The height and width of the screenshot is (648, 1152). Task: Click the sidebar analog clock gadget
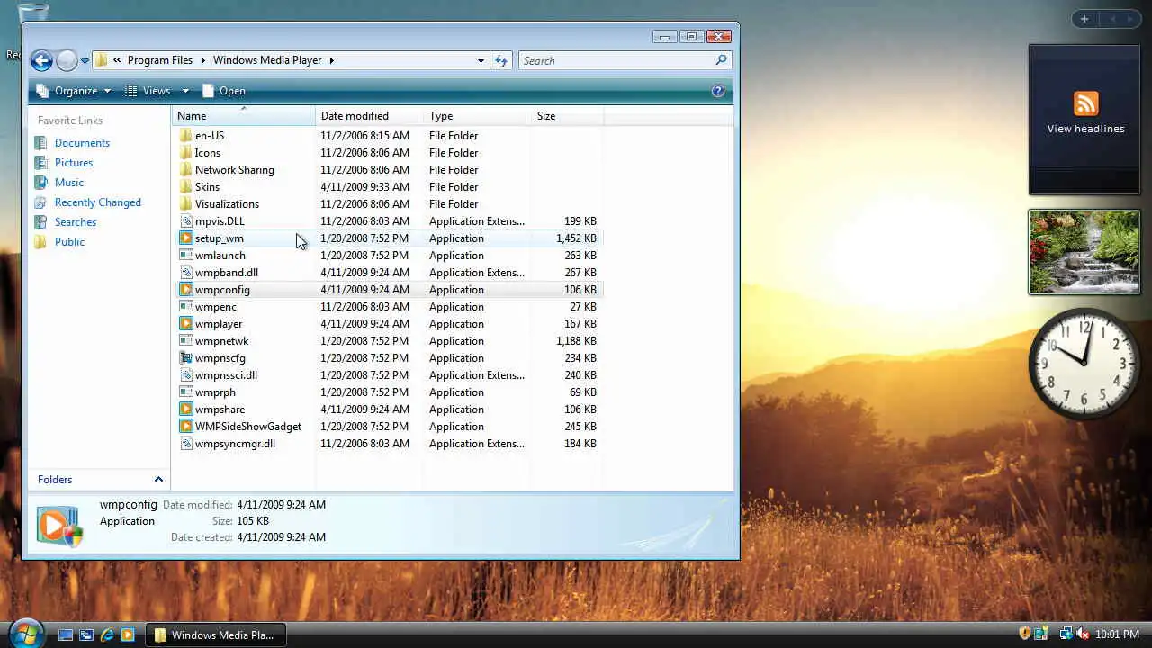pyautogui.click(x=1084, y=363)
